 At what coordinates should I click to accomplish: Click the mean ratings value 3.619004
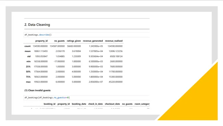click(x=76, y=51)
